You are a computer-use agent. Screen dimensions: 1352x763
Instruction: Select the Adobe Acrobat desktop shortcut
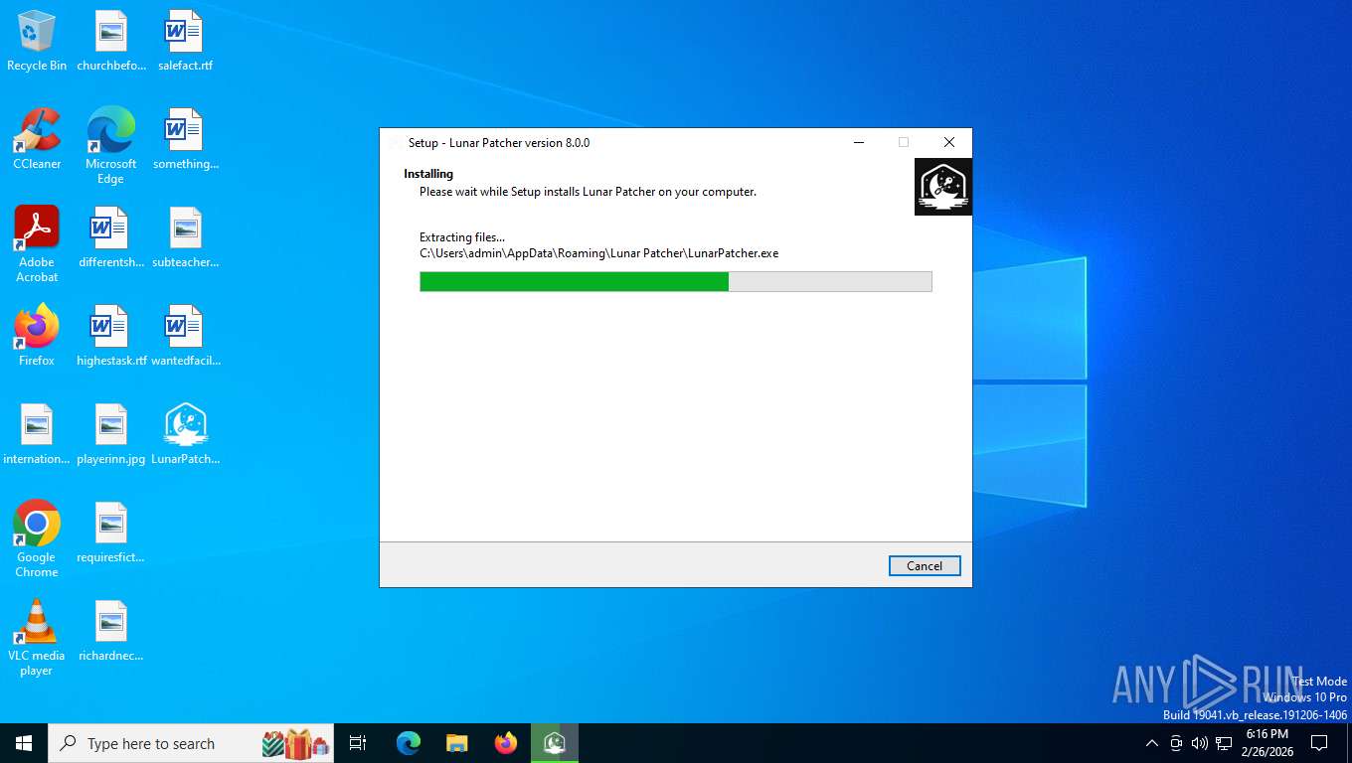pos(37,244)
